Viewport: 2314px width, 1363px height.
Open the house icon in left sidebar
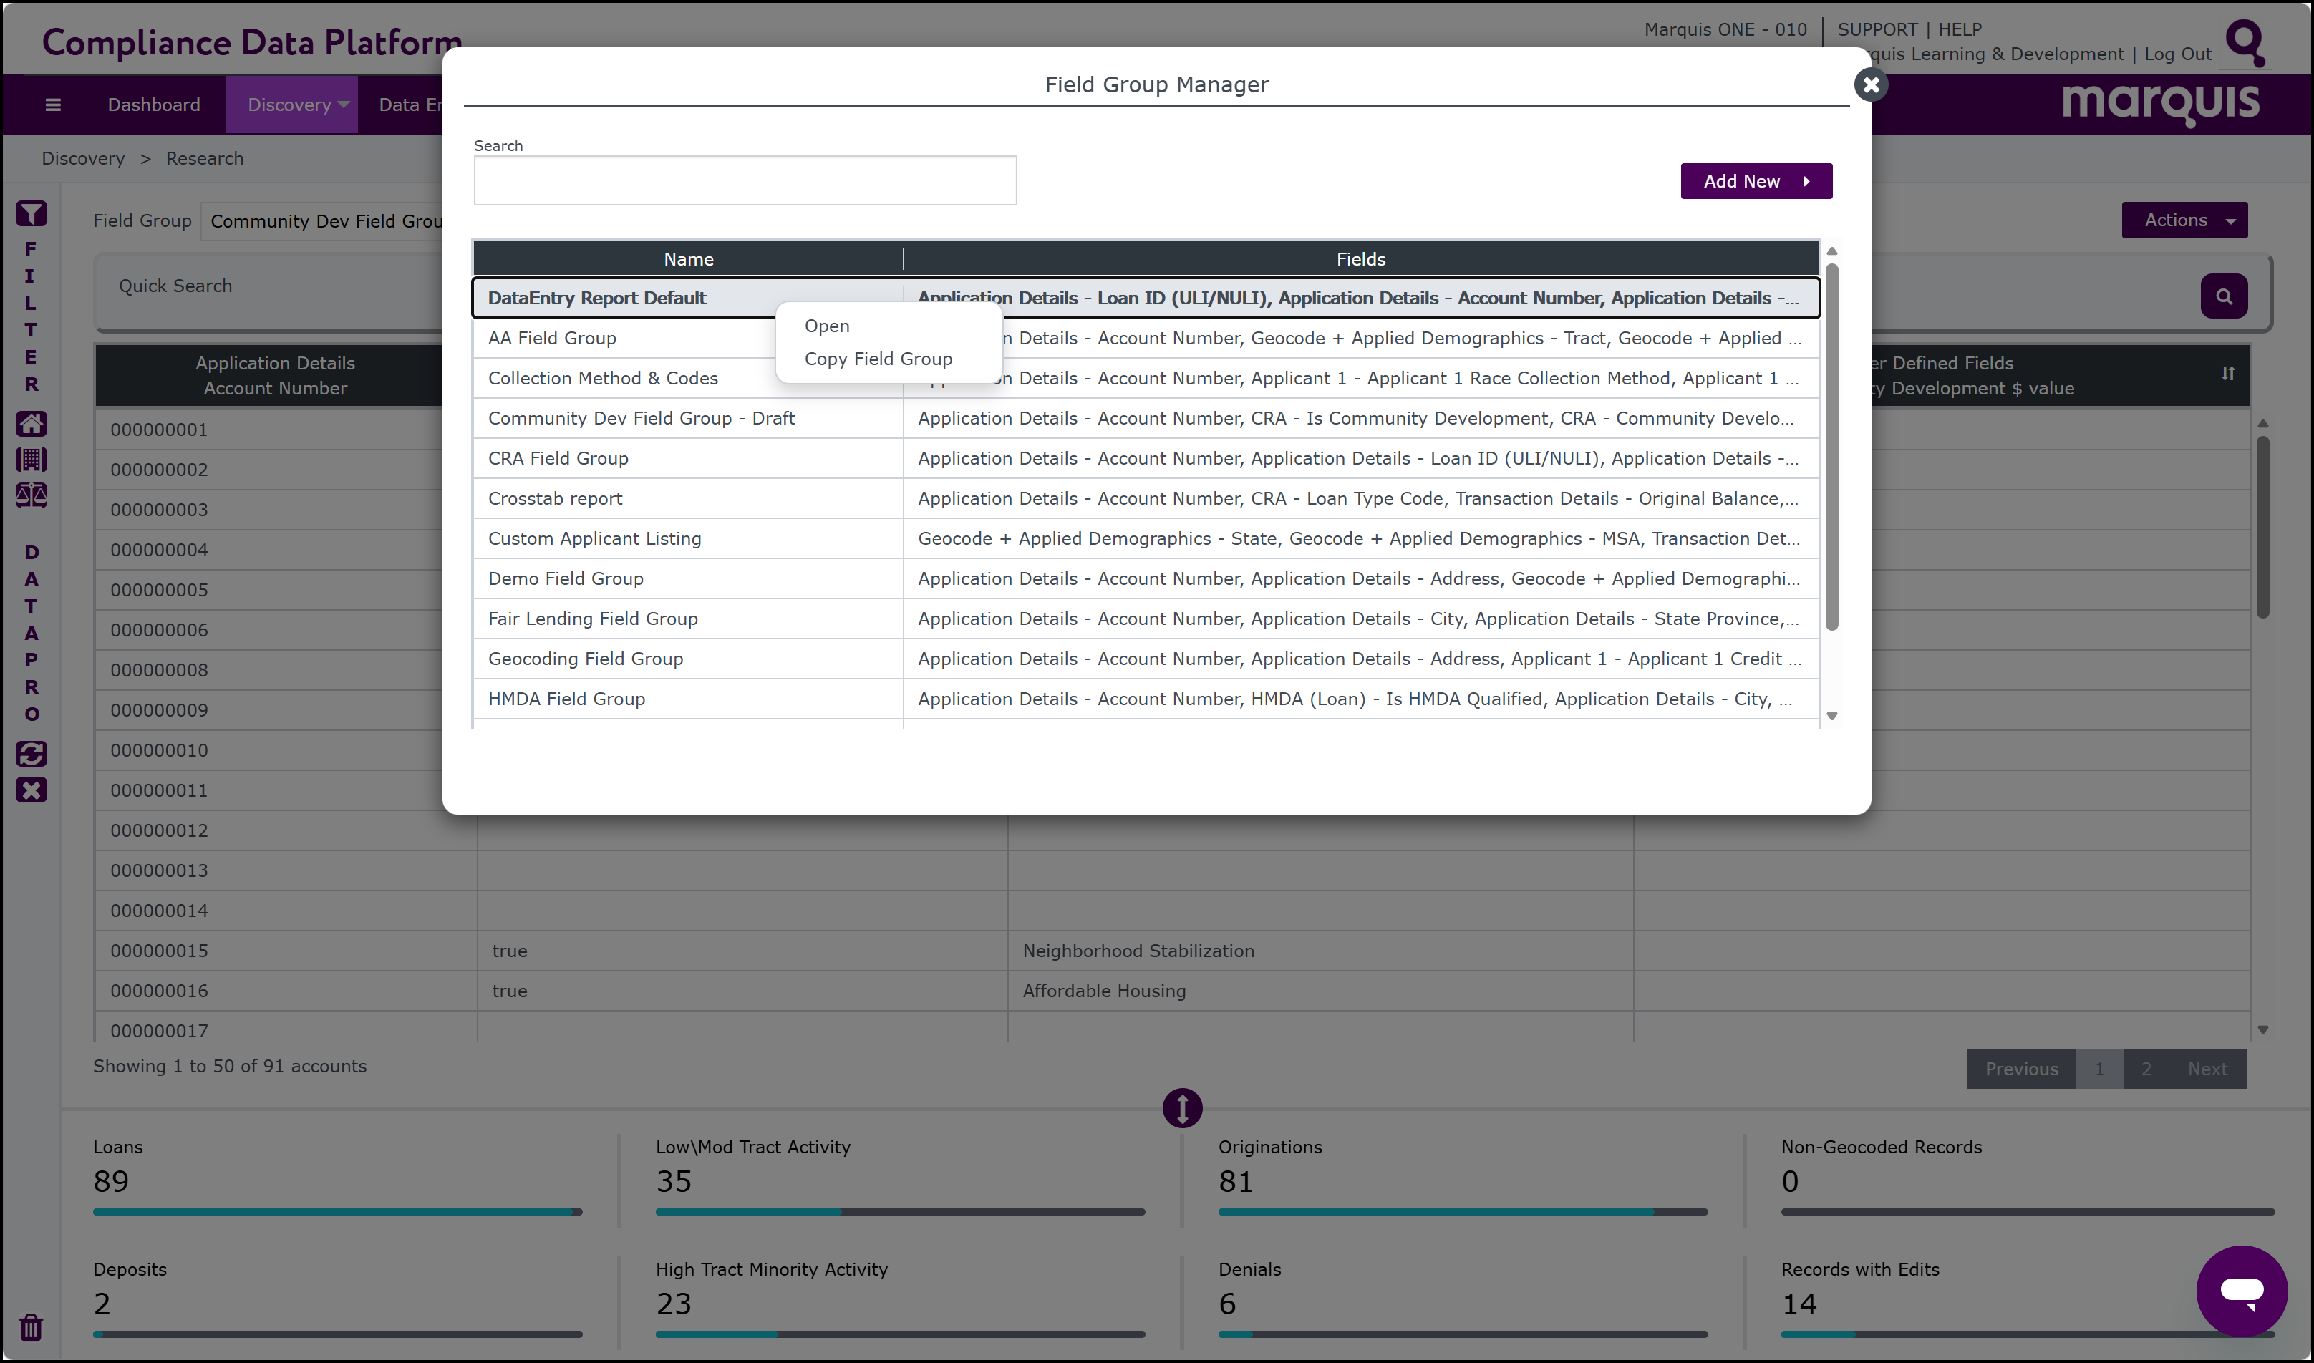(x=32, y=423)
